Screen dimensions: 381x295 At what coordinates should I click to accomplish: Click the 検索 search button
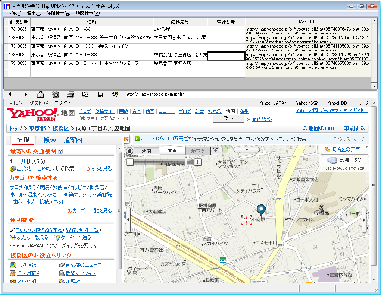(x=229, y=118)
